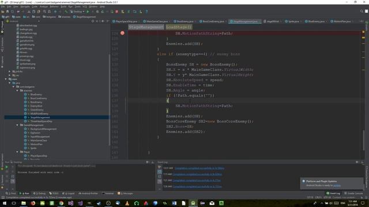Screen dimensions: 369x207
Task: Collapse the core module in project tree
Action: (x=6, y=79)
